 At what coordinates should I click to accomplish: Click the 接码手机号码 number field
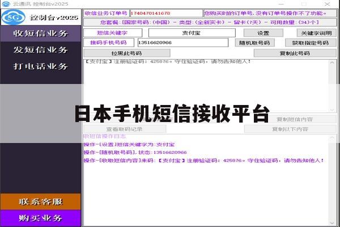183,43
